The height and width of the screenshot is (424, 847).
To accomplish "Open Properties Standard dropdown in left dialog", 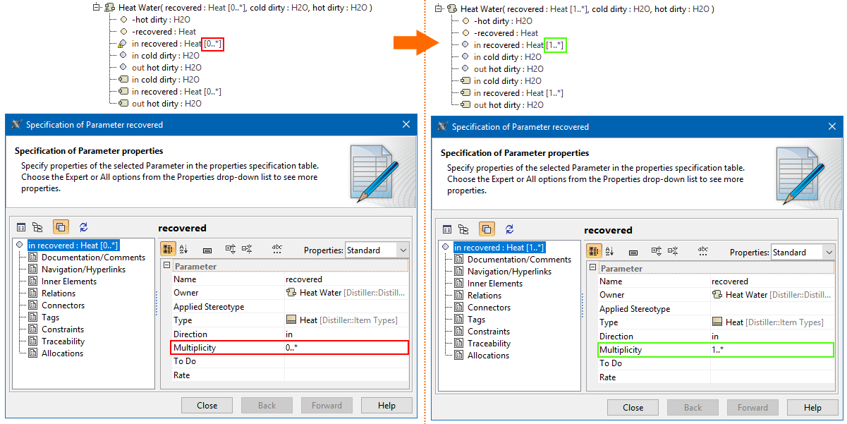I will tap(377, 250).
